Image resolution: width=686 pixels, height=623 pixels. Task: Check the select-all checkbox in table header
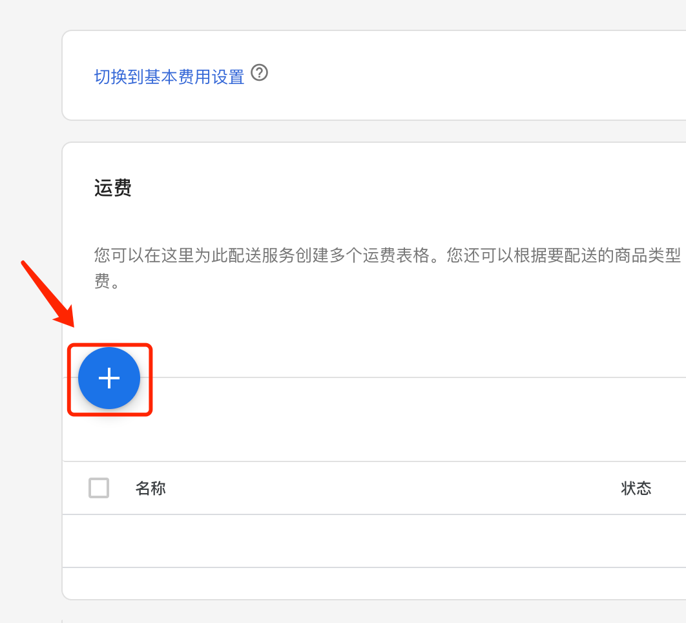[x=98, y=488]
